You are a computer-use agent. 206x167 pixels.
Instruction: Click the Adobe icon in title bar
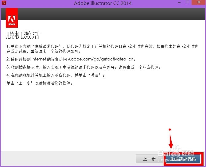pos(4,3)
